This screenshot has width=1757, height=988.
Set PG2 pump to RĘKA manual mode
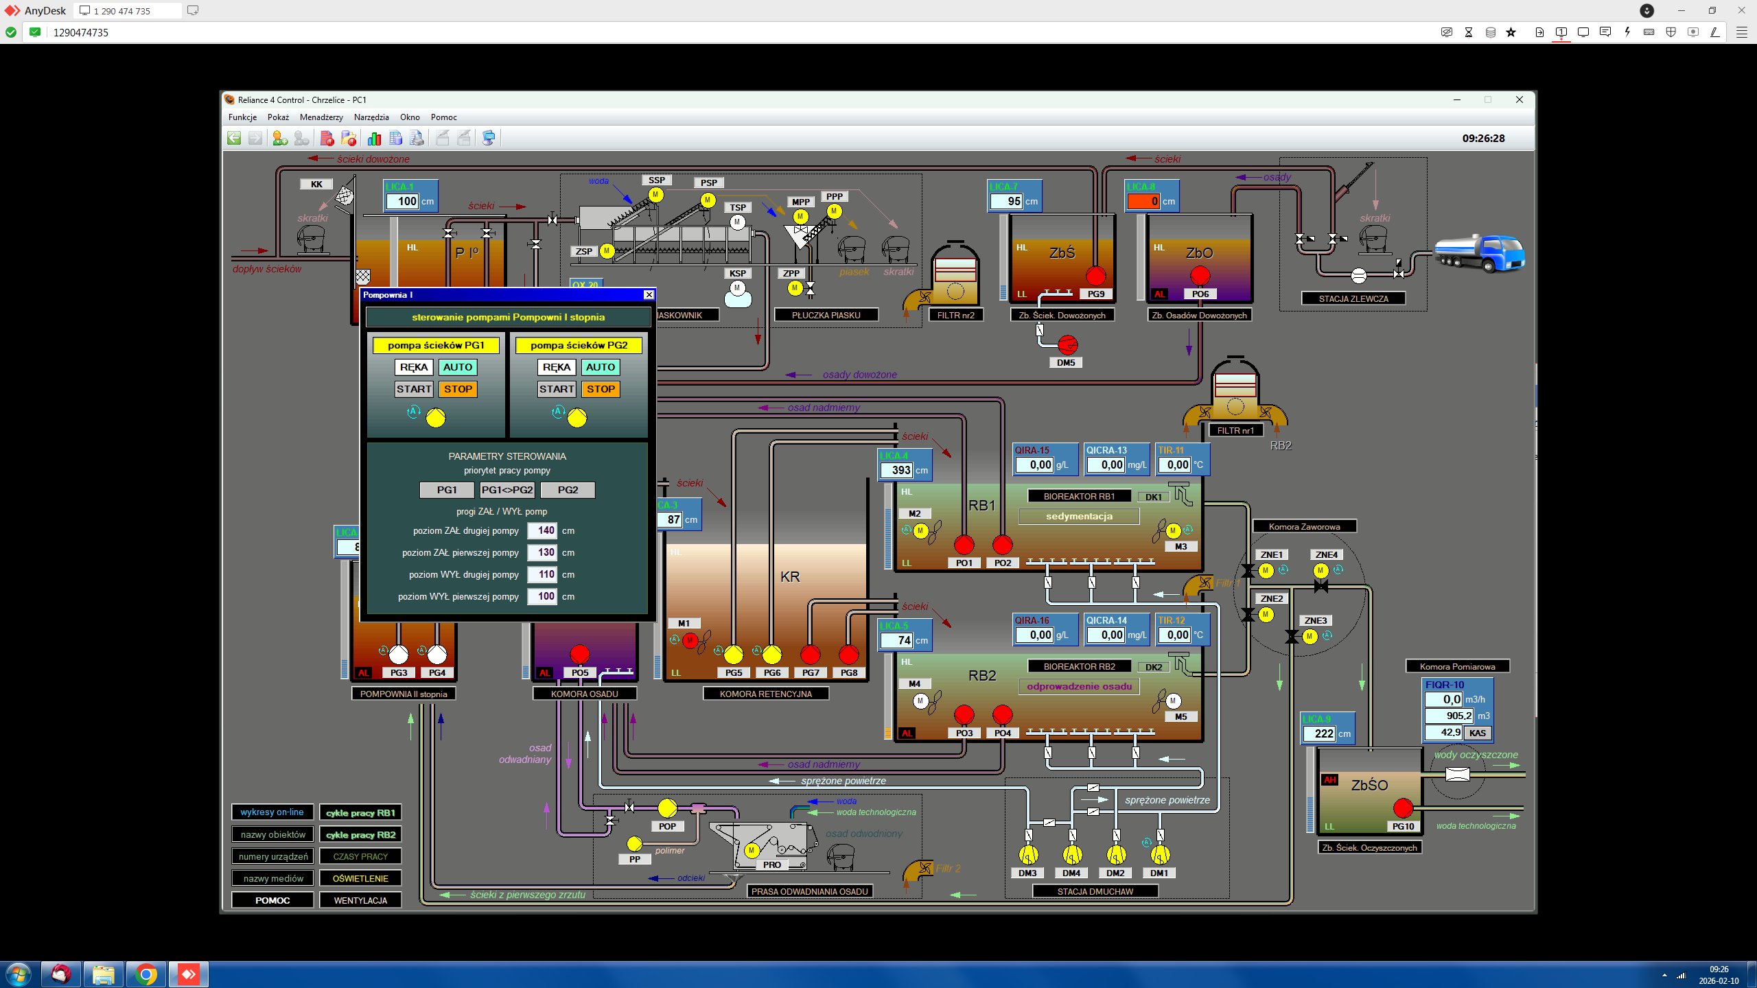[556, 367]
